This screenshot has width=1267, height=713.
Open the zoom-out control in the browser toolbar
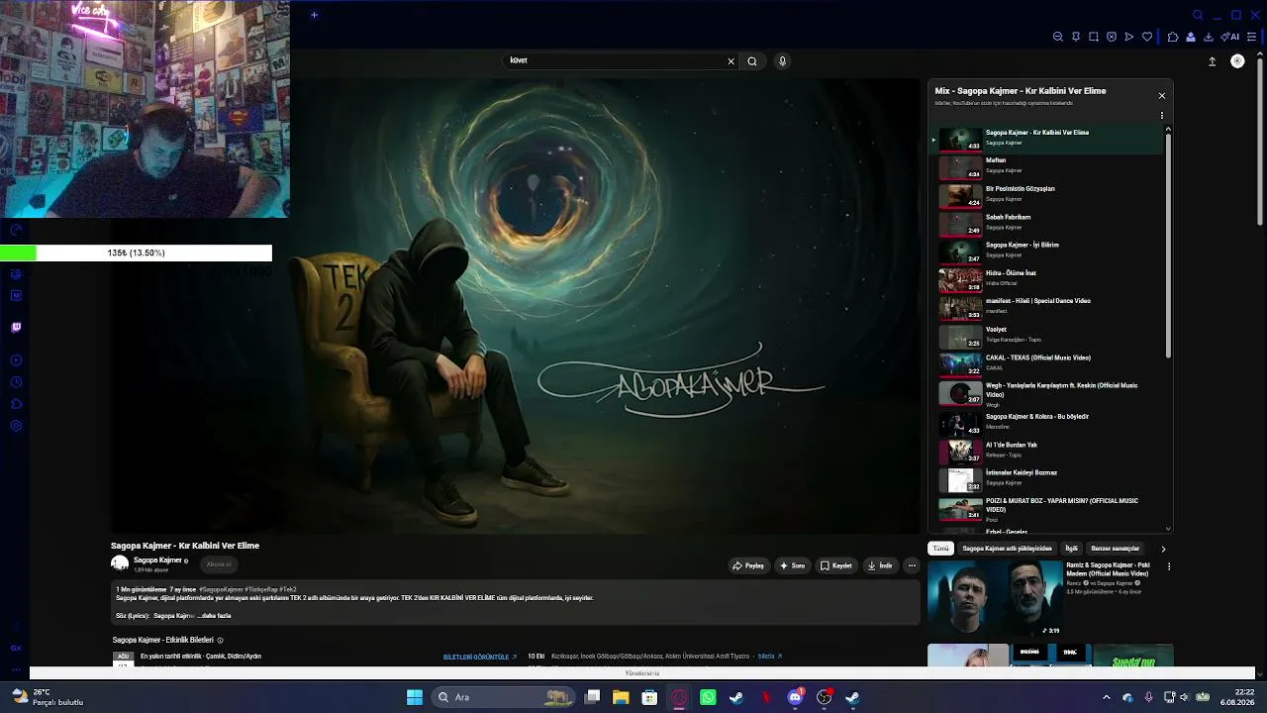coord(1058,37)
